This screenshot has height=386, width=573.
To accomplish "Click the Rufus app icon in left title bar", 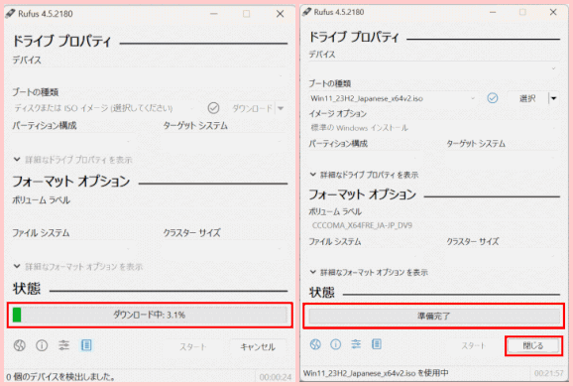I will [x=11, y=14].
